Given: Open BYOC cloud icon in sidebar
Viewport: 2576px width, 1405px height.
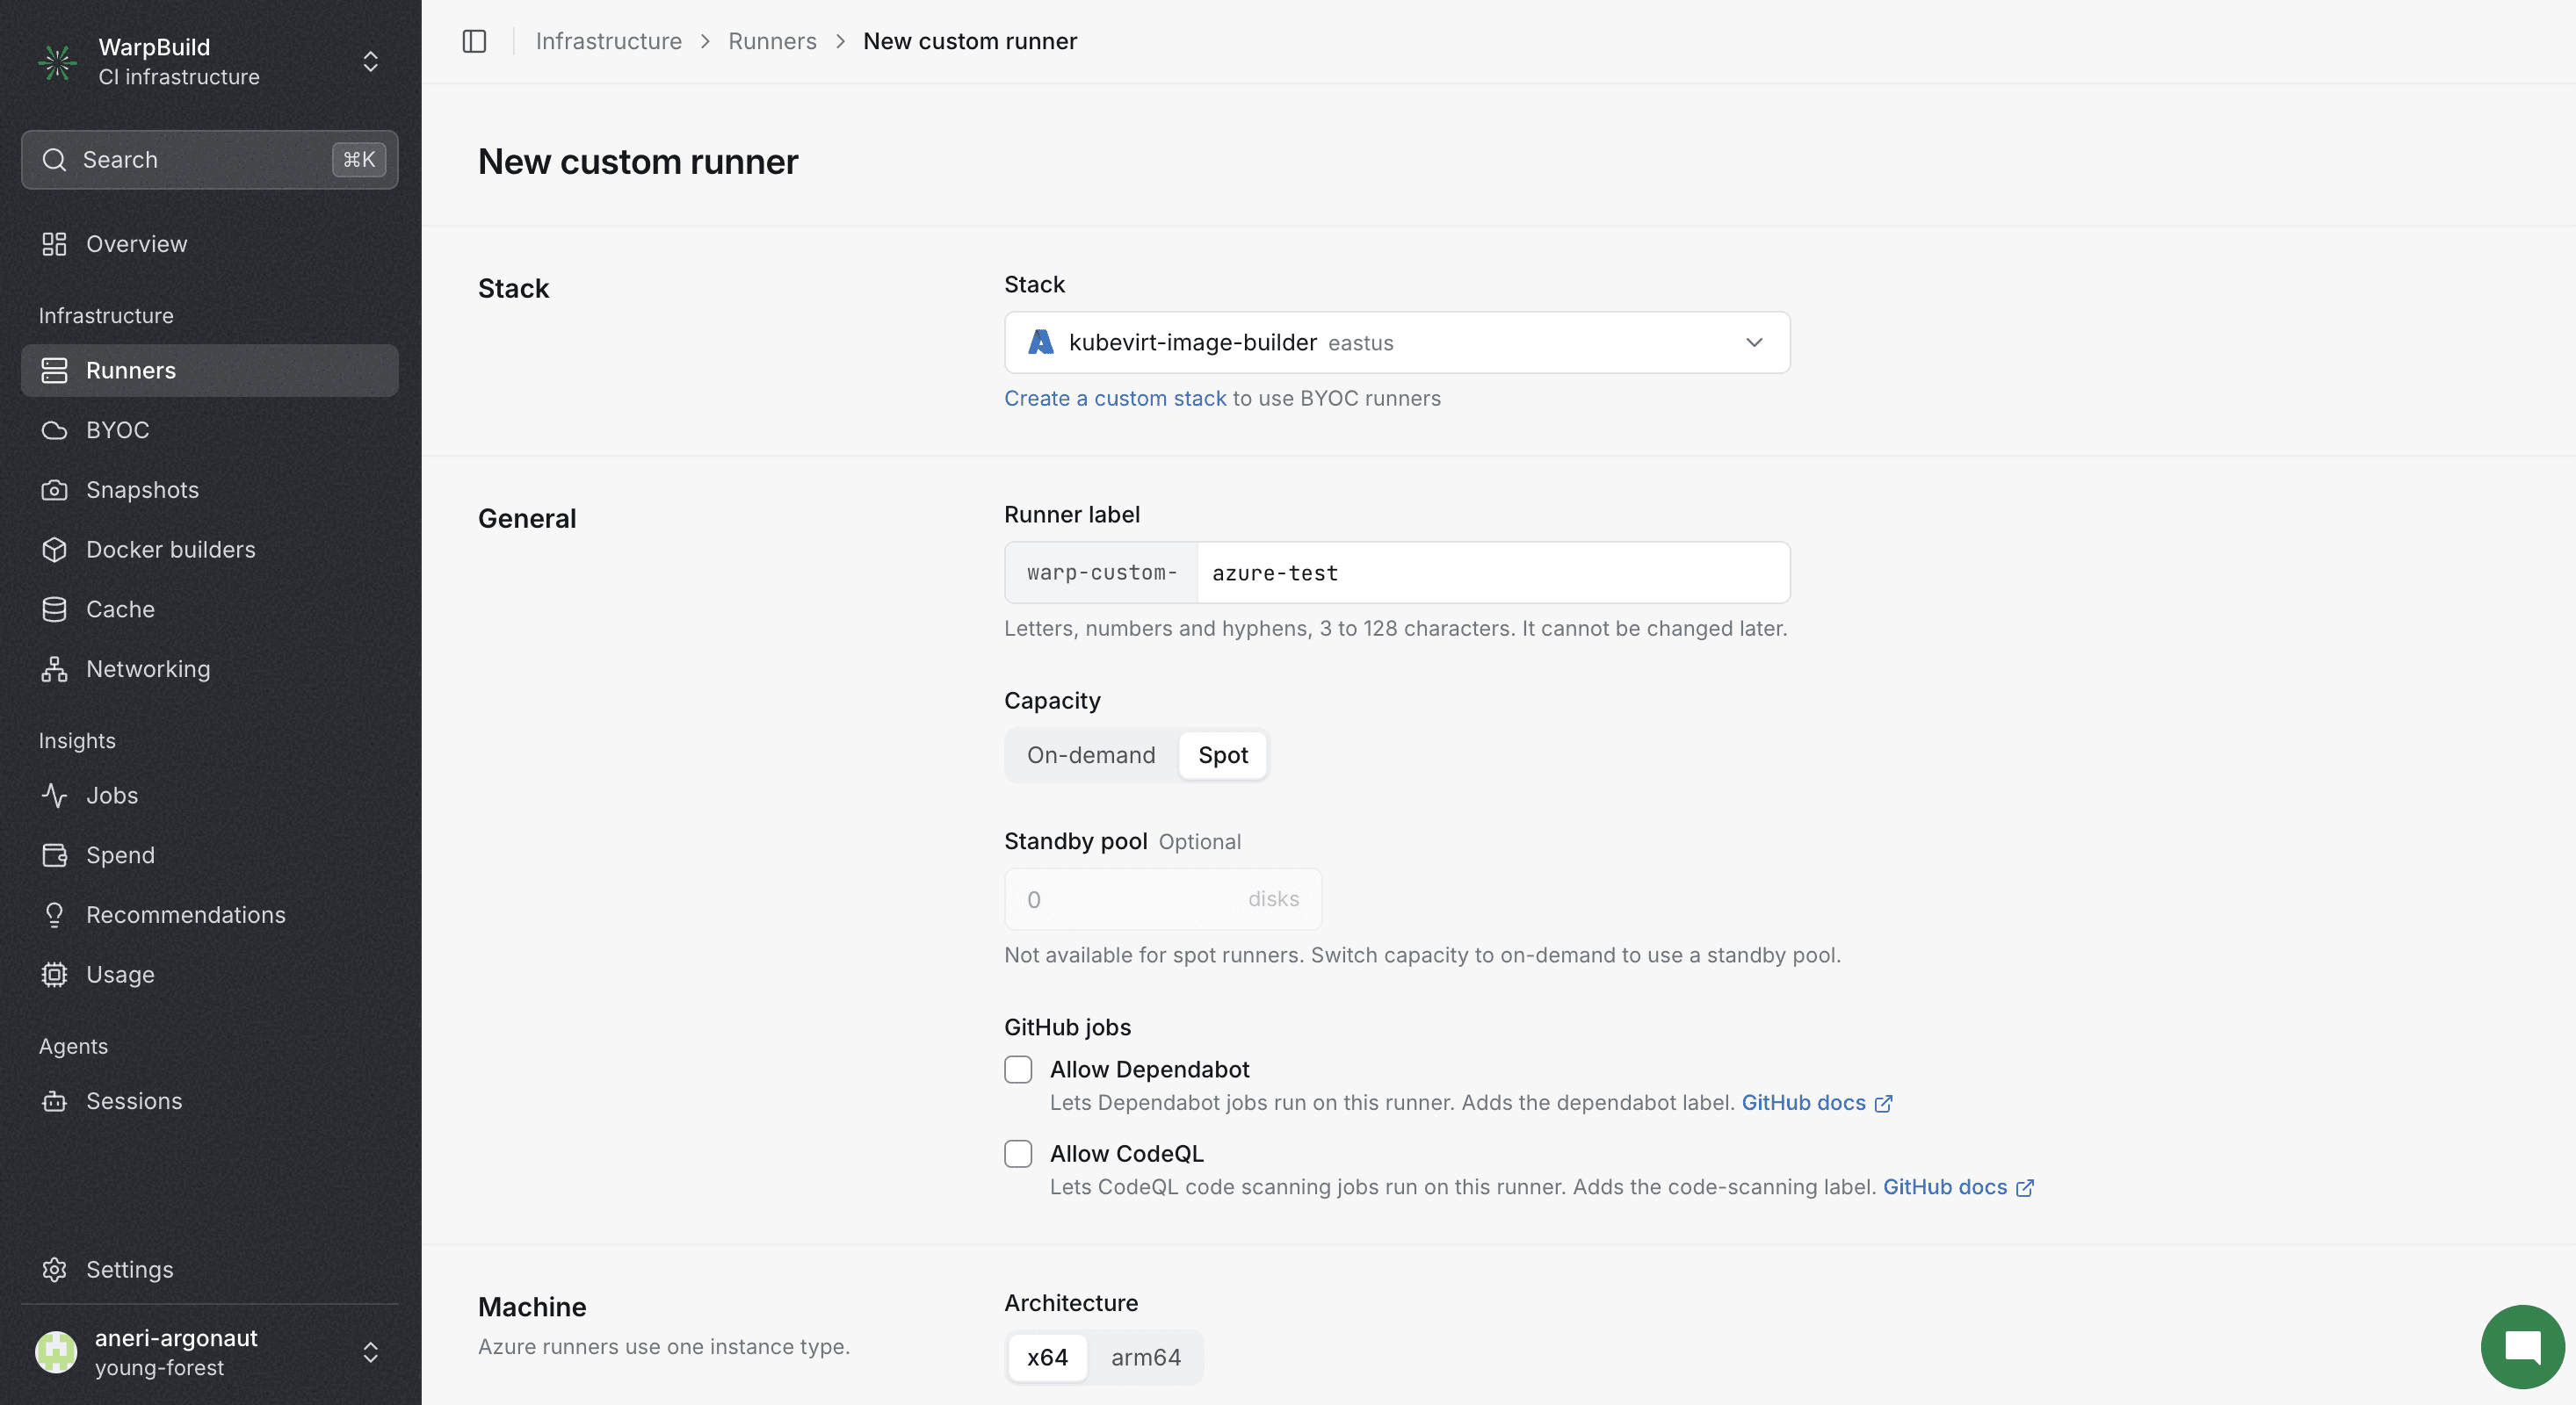Looking at the screenshot, I should [x=54, y=429].
